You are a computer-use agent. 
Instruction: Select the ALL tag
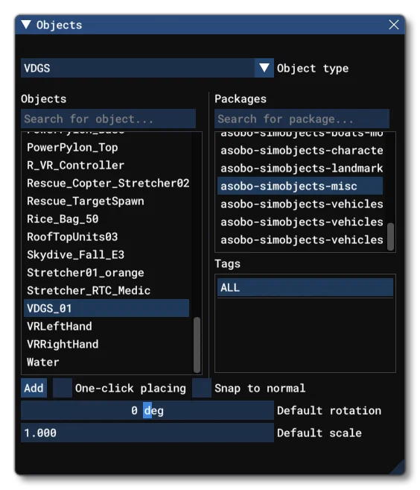click(305, 287)
